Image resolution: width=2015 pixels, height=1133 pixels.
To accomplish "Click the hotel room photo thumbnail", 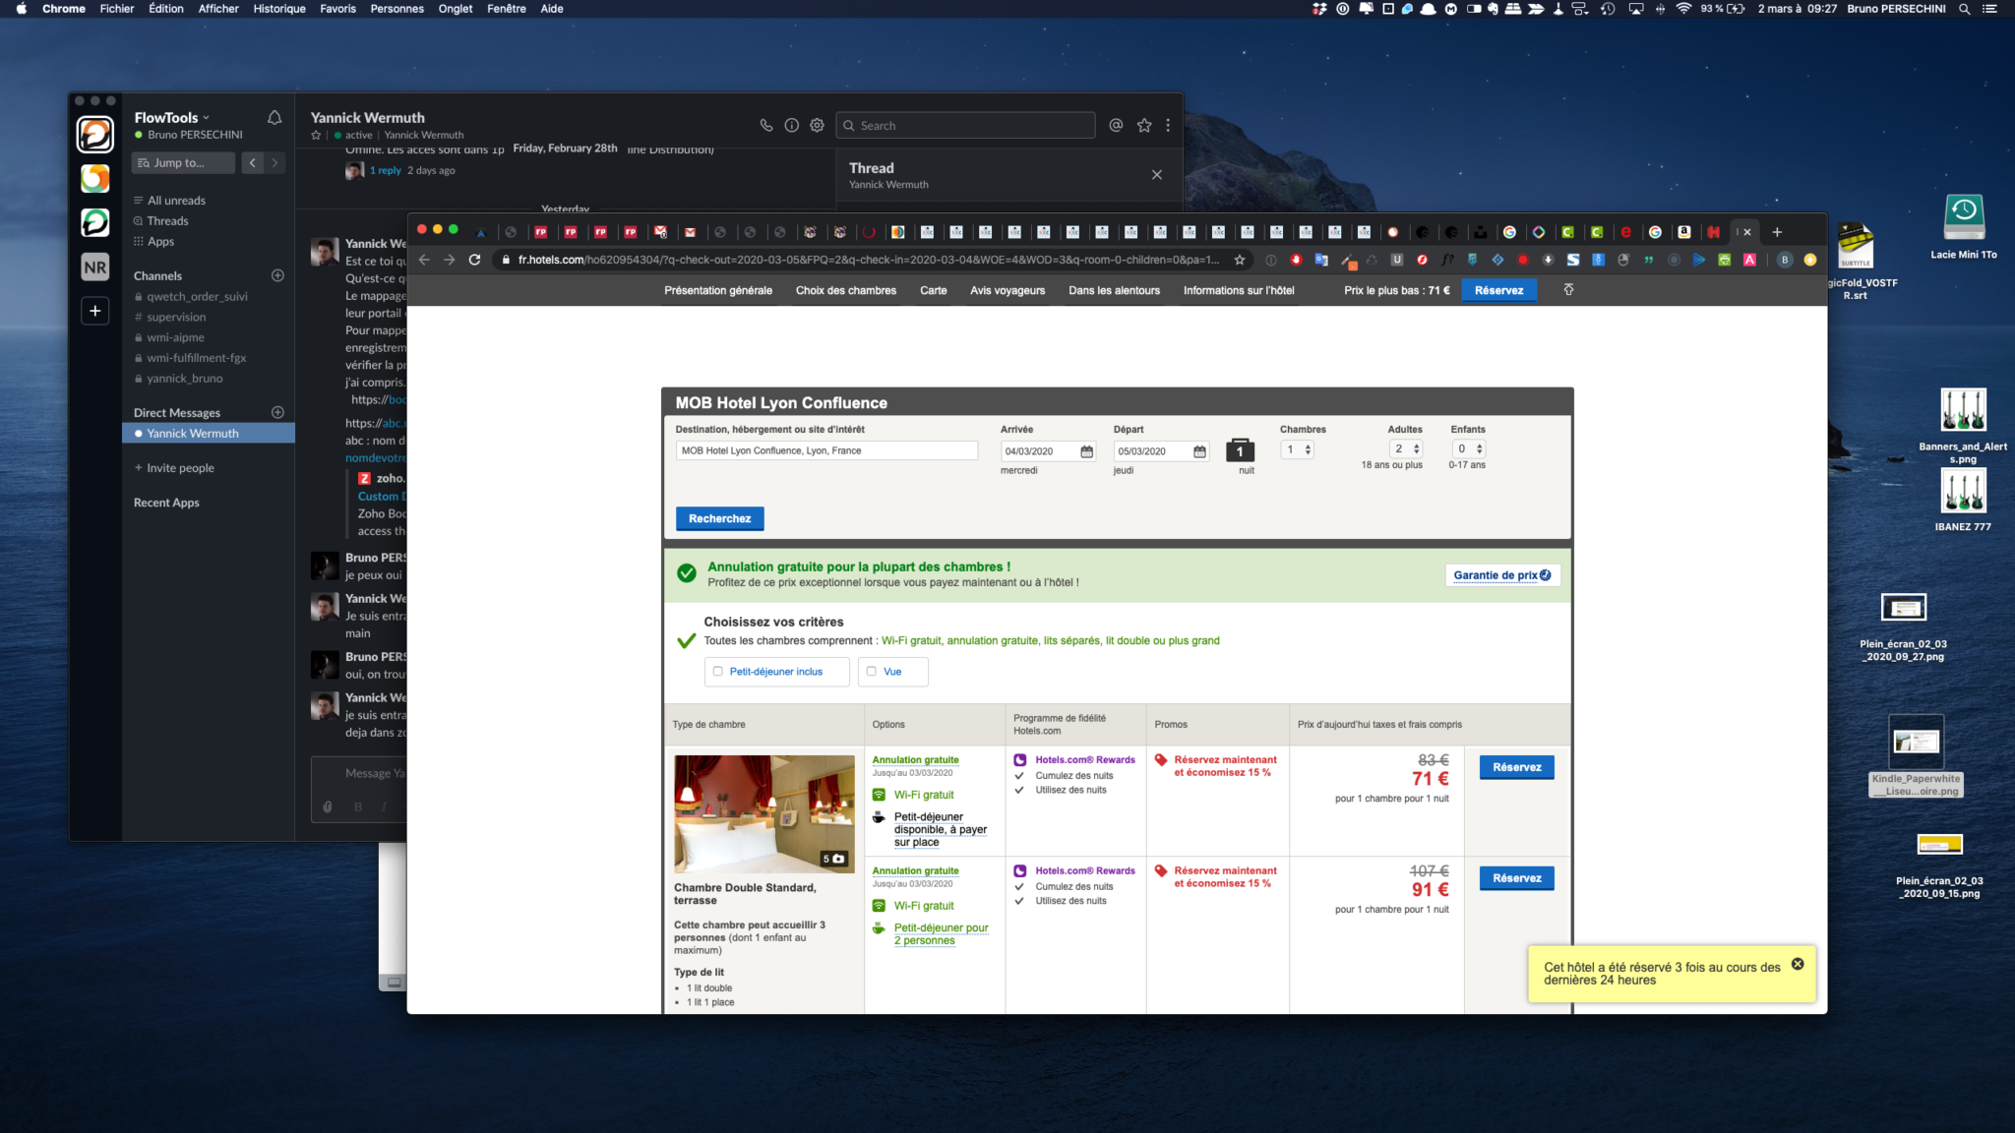I will (763, 813).
